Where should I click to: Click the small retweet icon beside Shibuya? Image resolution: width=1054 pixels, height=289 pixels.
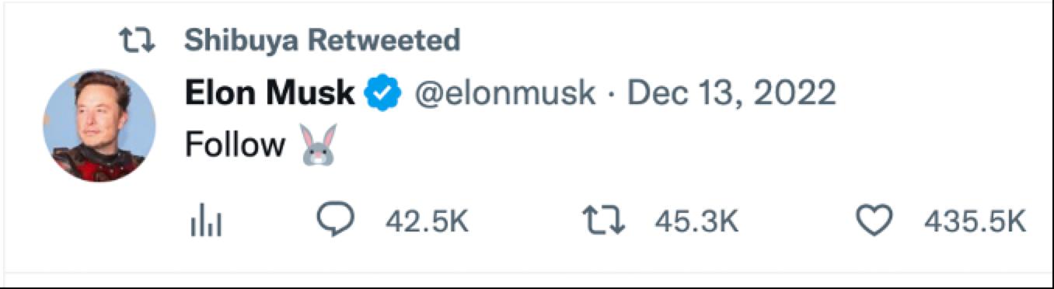pos(138,40)
